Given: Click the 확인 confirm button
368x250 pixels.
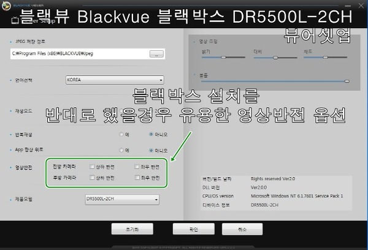Looking at the screenshot, I should pos(194,229).
